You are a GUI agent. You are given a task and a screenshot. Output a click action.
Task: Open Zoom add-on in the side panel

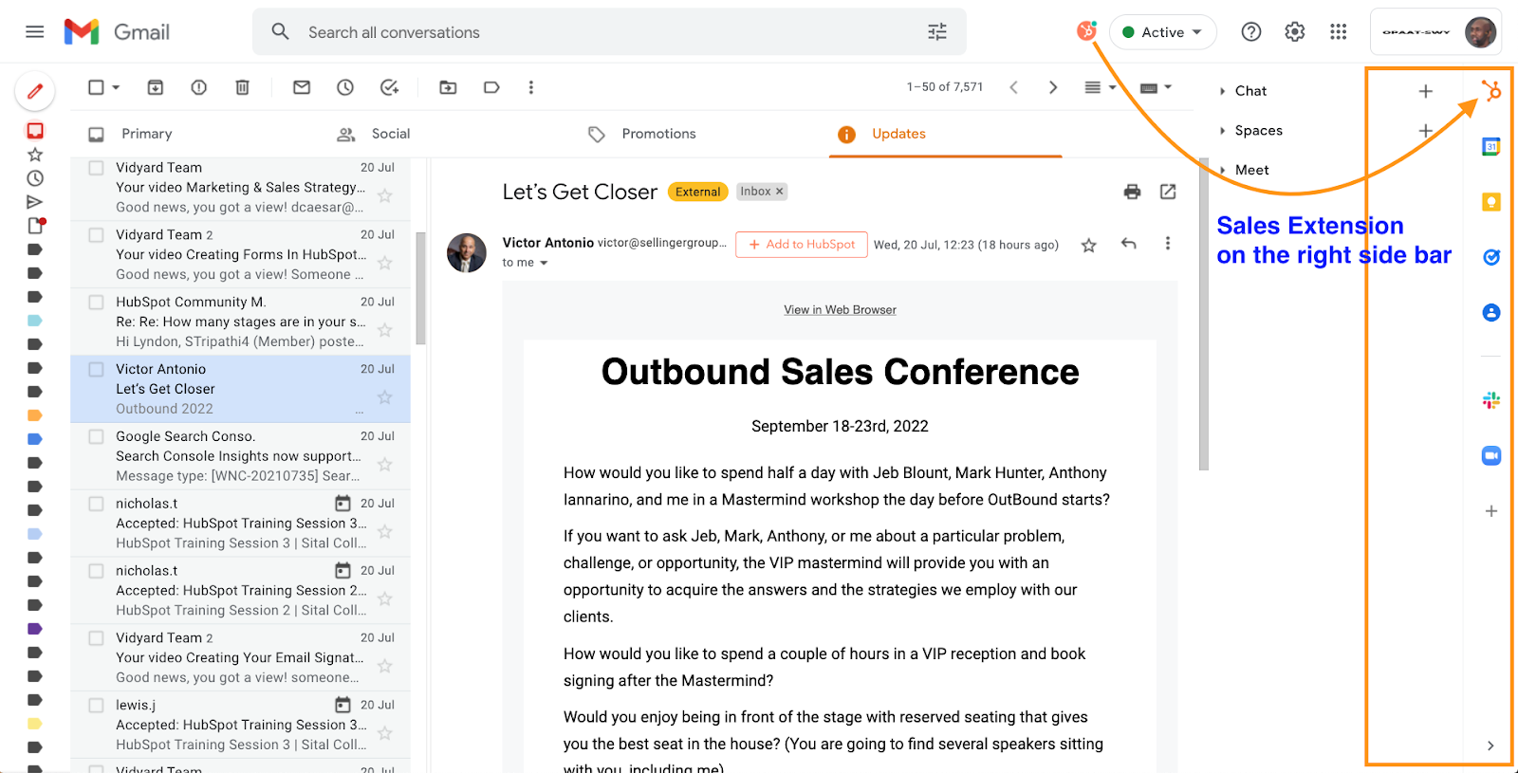pyautogui.click(x=1491, y=455)
